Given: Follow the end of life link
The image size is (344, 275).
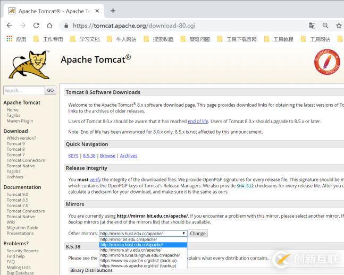Looking at the screenshot, I should 198,122.
